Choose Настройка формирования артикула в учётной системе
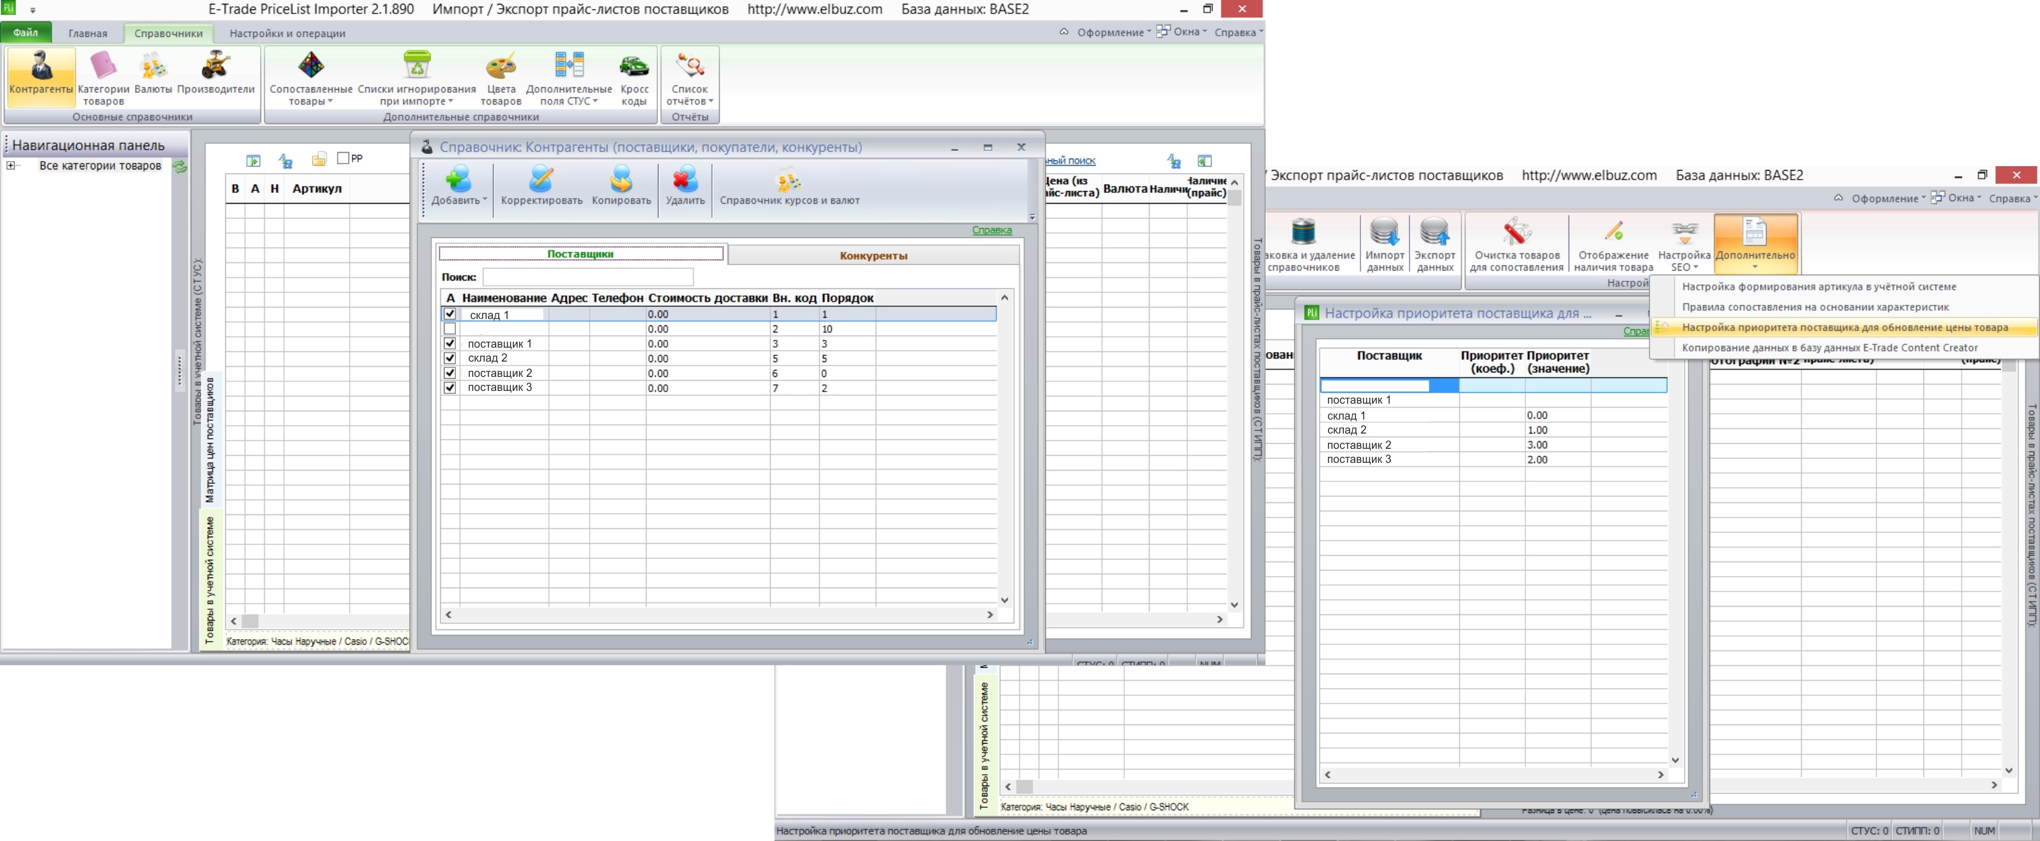 tap(1819, 286)
